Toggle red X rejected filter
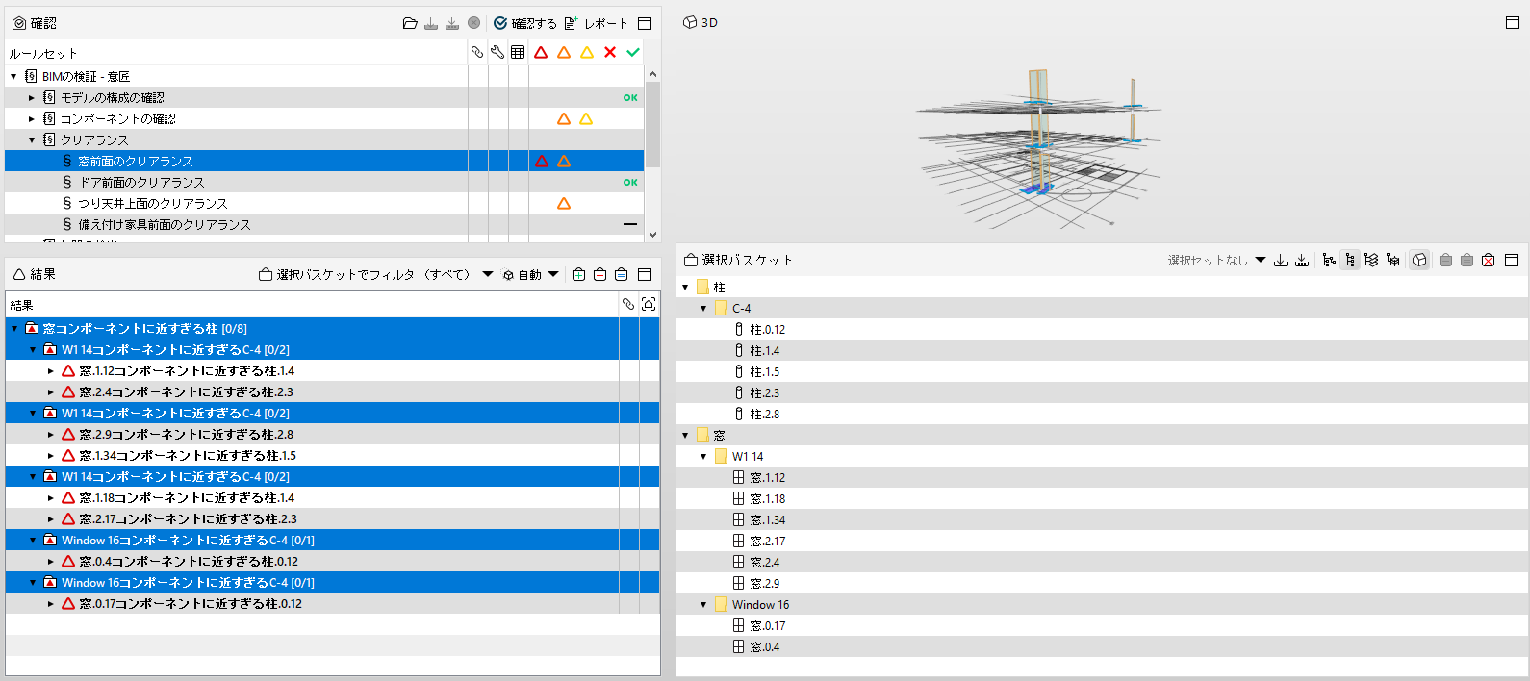Image resolution: width=1530 pixels, height=681 pixels. coord(610,52)
